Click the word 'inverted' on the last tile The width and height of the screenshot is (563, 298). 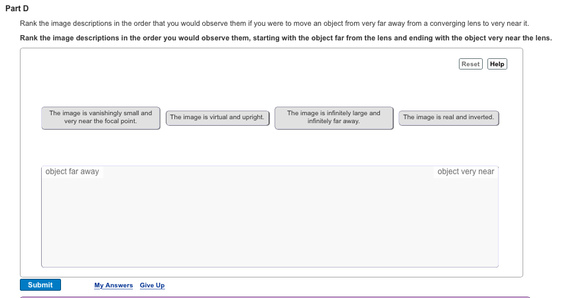(x=480, y=117)
